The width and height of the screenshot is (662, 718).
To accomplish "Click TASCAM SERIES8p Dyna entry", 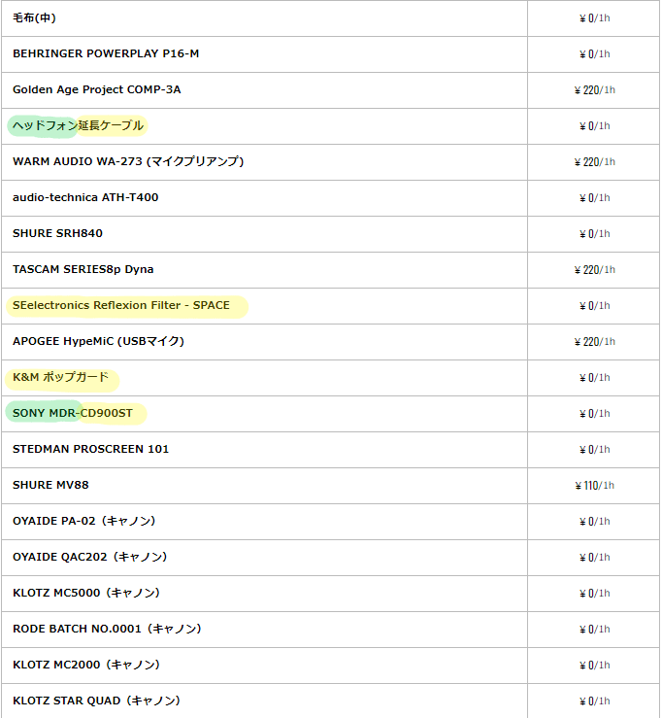I will [83, 269].
